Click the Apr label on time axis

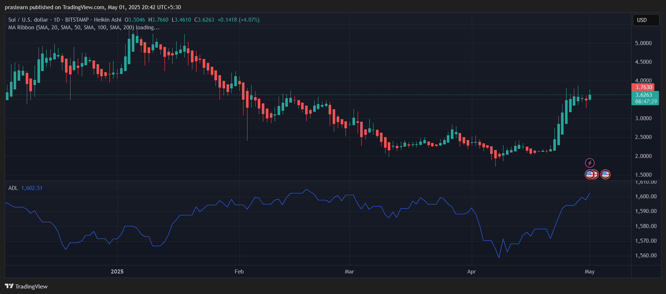(x=471, y=272)
